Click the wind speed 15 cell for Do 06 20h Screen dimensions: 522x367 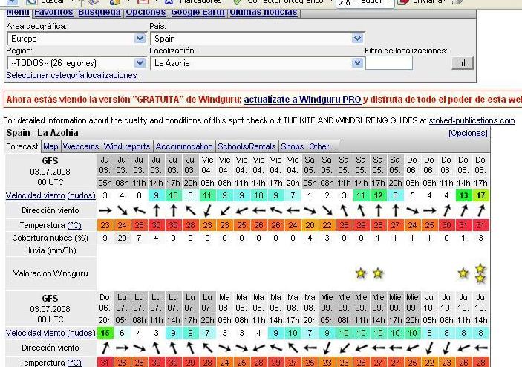(105, 333)
